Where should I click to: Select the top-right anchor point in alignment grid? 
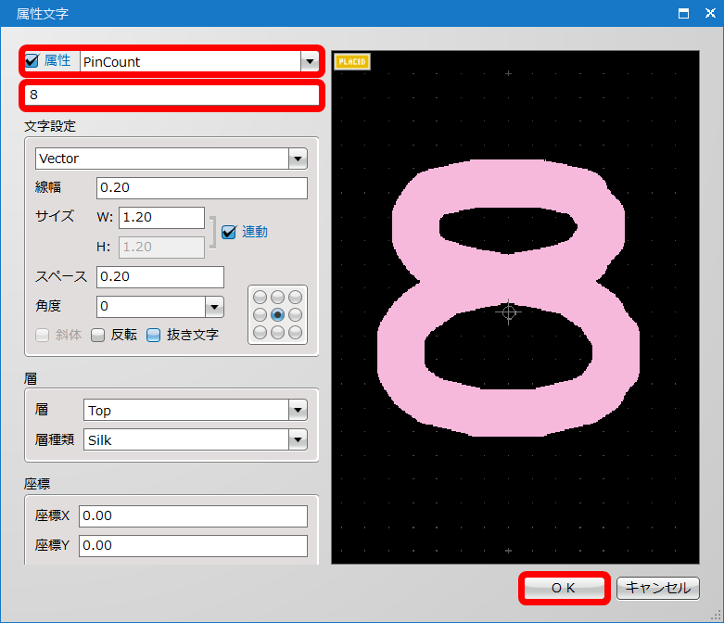(295, 298)
